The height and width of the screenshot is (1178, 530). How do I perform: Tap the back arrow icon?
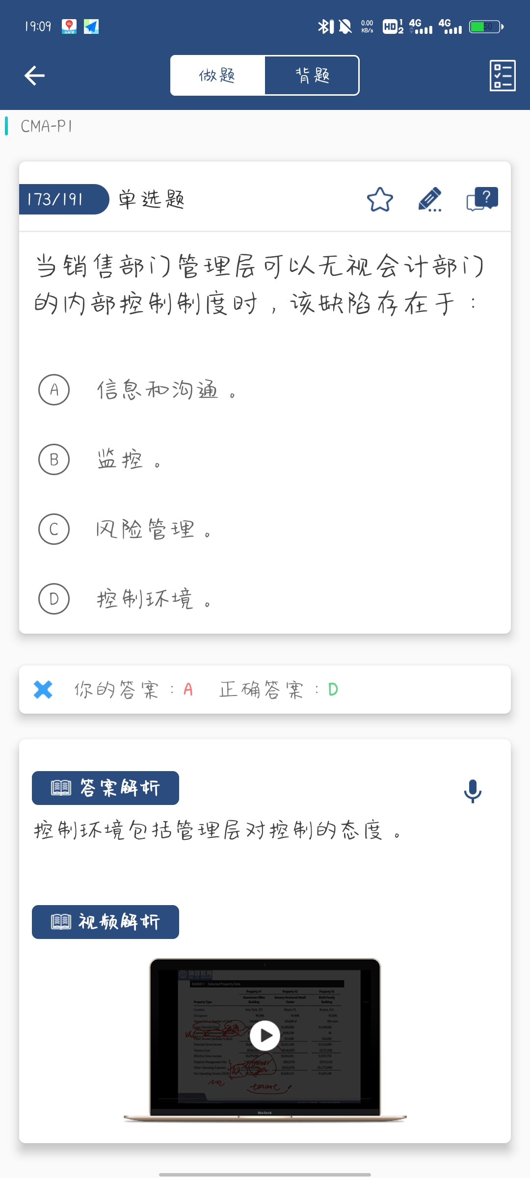[x=34, y=76]
